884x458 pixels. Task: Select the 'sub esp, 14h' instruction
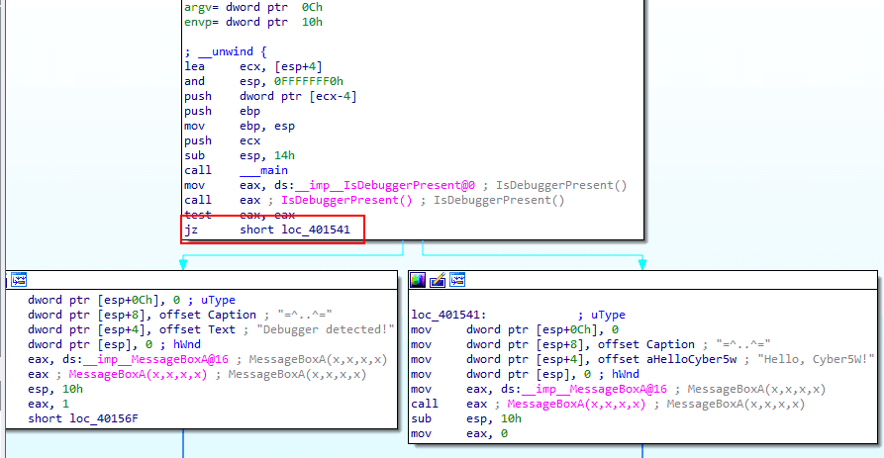point(240,155)
